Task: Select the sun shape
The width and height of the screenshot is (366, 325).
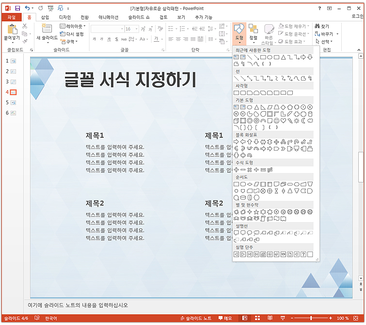Action: 297,121
